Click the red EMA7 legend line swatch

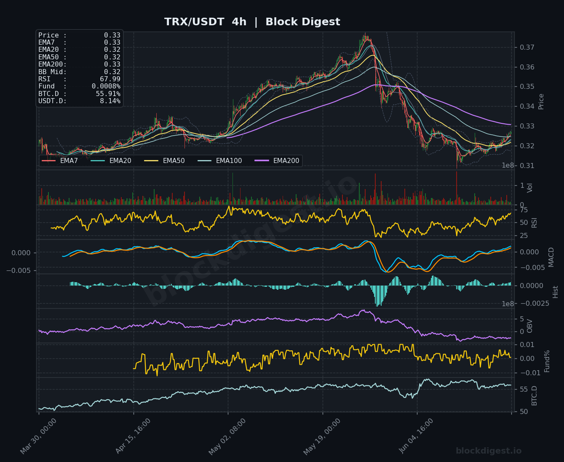49,160
